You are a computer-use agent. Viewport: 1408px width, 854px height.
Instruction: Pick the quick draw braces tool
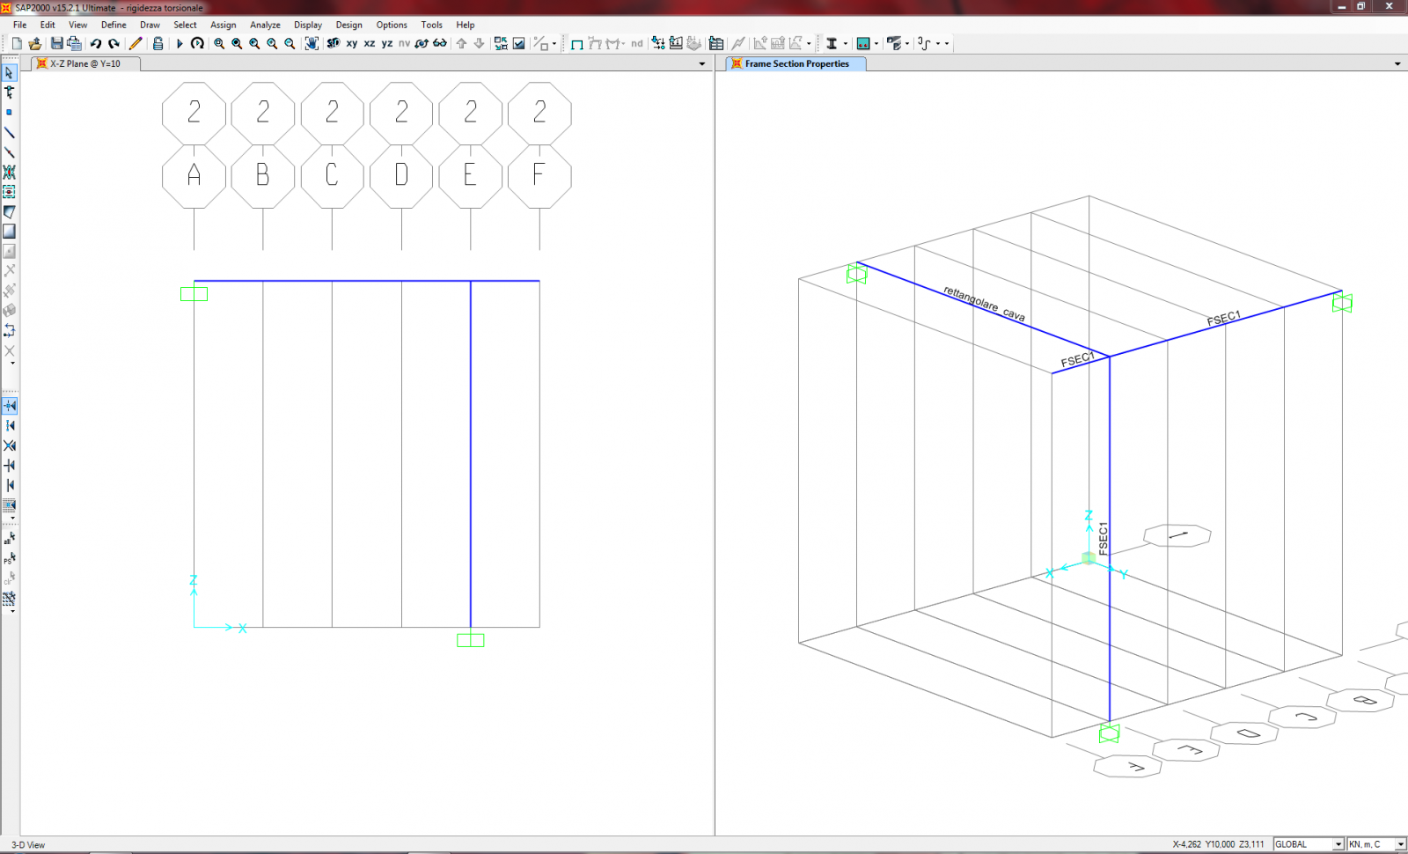pyautogui.click(x=9, y=173)
